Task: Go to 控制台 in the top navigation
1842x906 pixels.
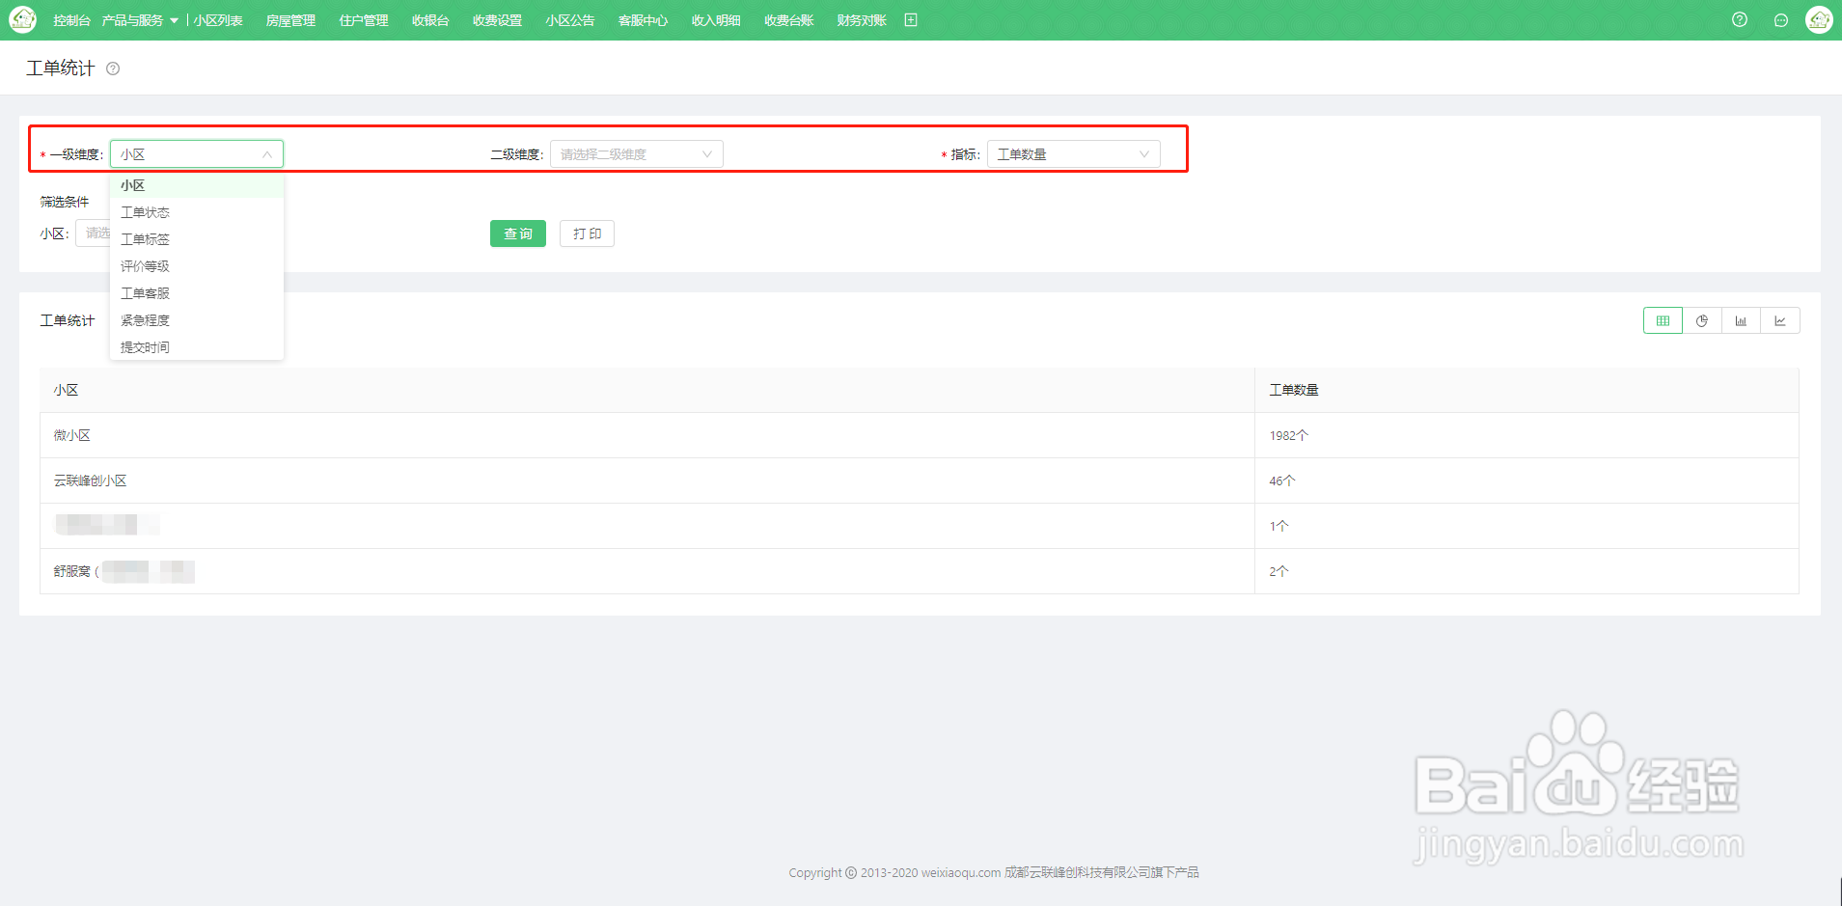Action: tap(71, 20)
